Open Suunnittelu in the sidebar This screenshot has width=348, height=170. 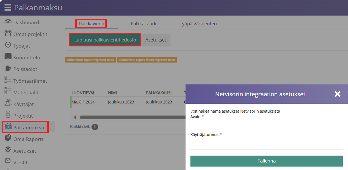pyautogui.click(x=27, y=58)
